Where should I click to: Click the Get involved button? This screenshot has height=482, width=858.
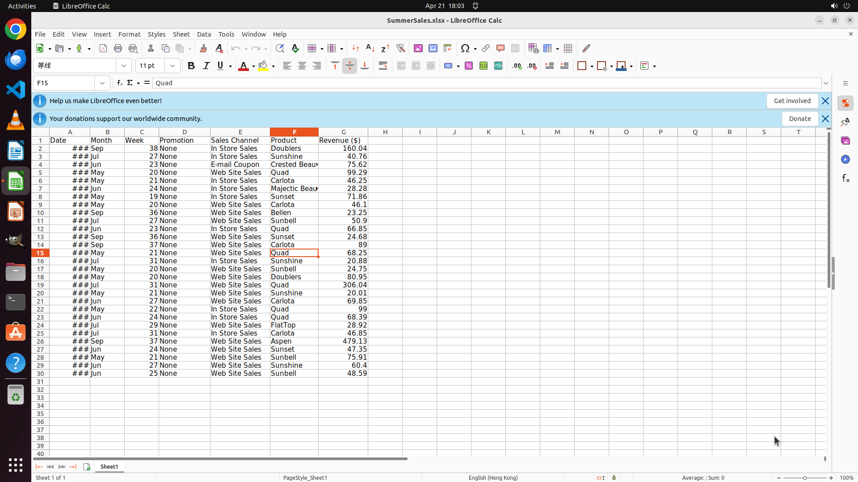pyautogui.click(x=792, y=101)
